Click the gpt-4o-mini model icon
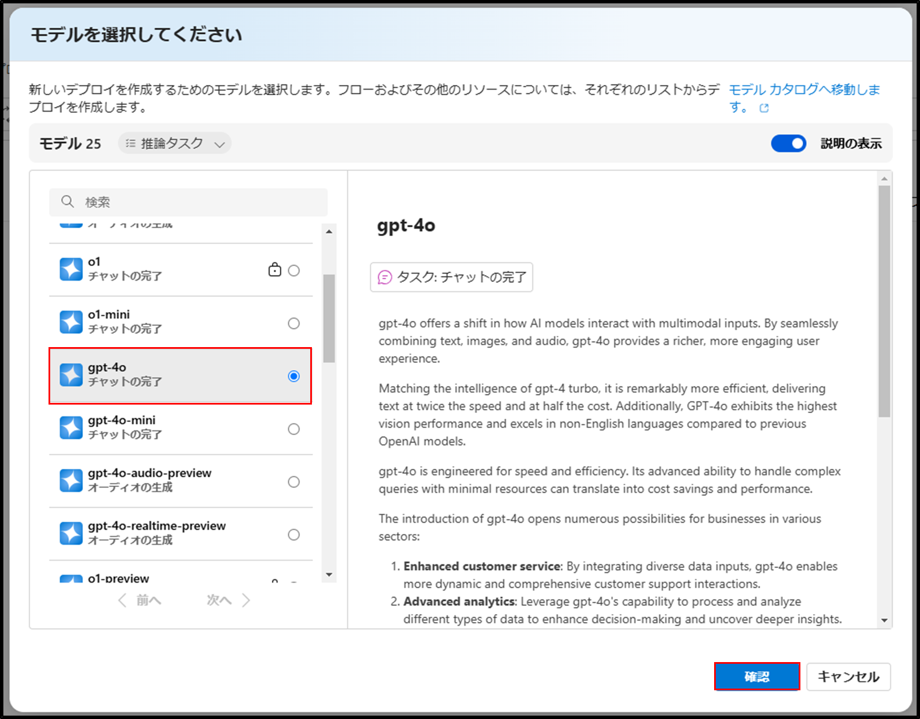Screen dimensions: 920x719 coord(71,428)
